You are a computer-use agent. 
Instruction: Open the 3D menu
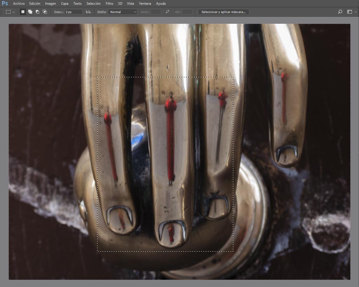tap(120, 4)
